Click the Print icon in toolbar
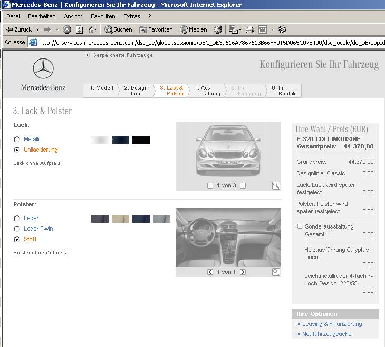The height and width of the screenshot is (347, 385). coord(250,29)
